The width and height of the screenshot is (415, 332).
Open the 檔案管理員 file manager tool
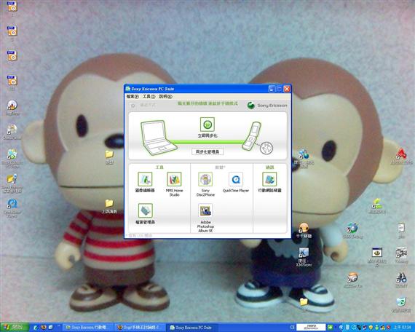[146, 210]
